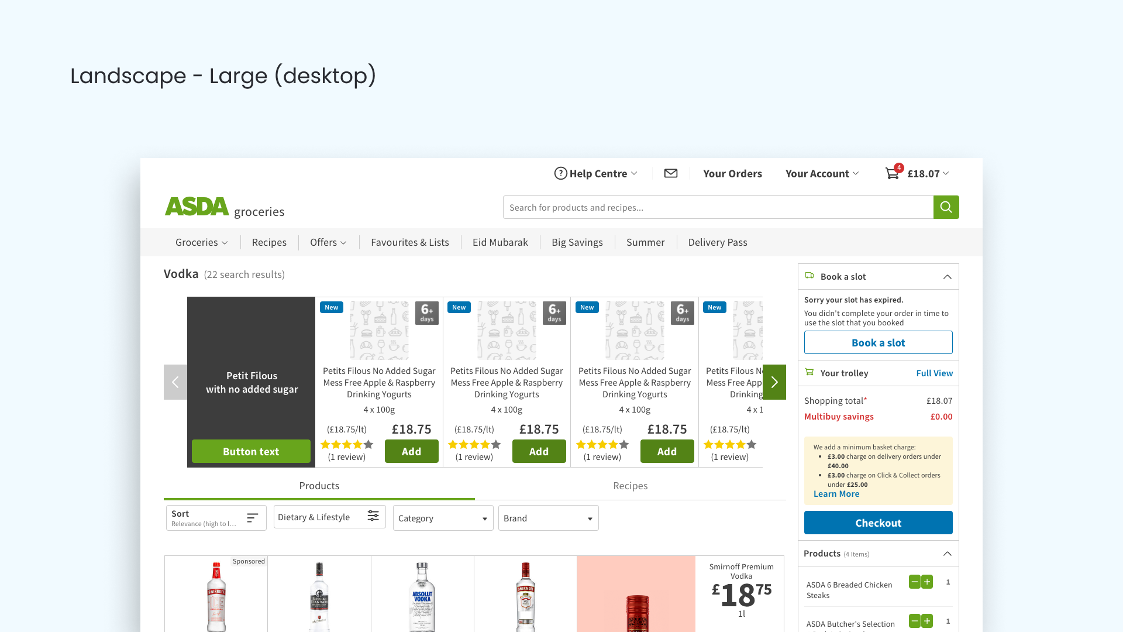The image size is (1123, 632).
Task: Increase ASDA Butcher's Selection quantity
Action: [x=927, y=621]
